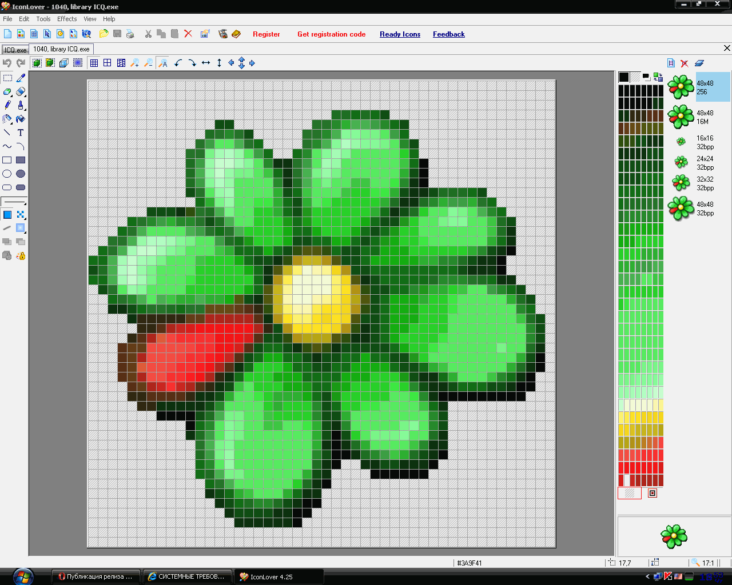Select the filled rectangle shape tool
The image size is (732, 585).
[21, 160]
